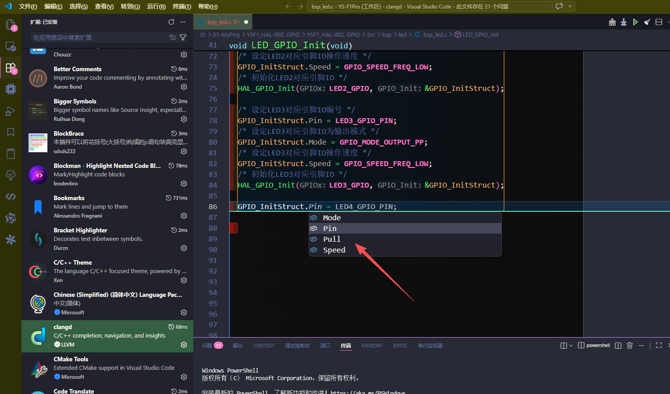670x394 pixels.
Task: Open the 查看(V) menu
Action: click(104, 6)
